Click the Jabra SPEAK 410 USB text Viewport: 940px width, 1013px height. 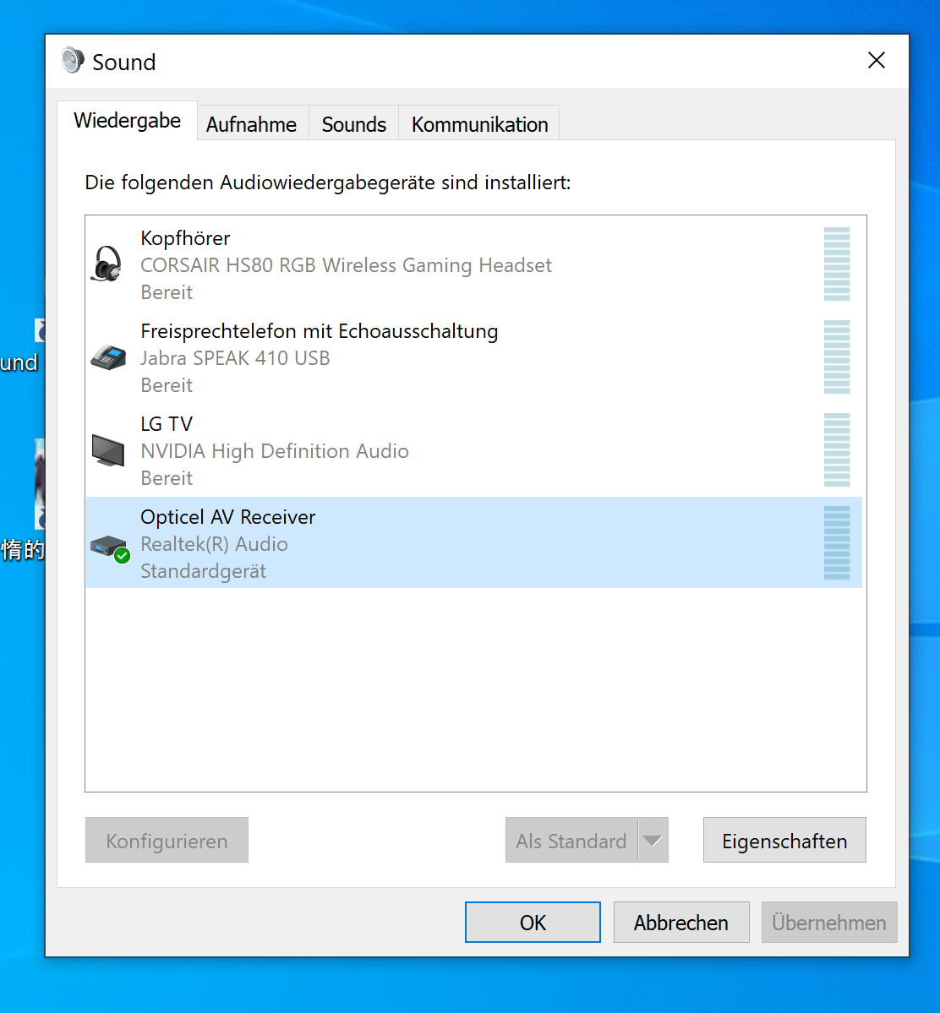coord(235,358)
